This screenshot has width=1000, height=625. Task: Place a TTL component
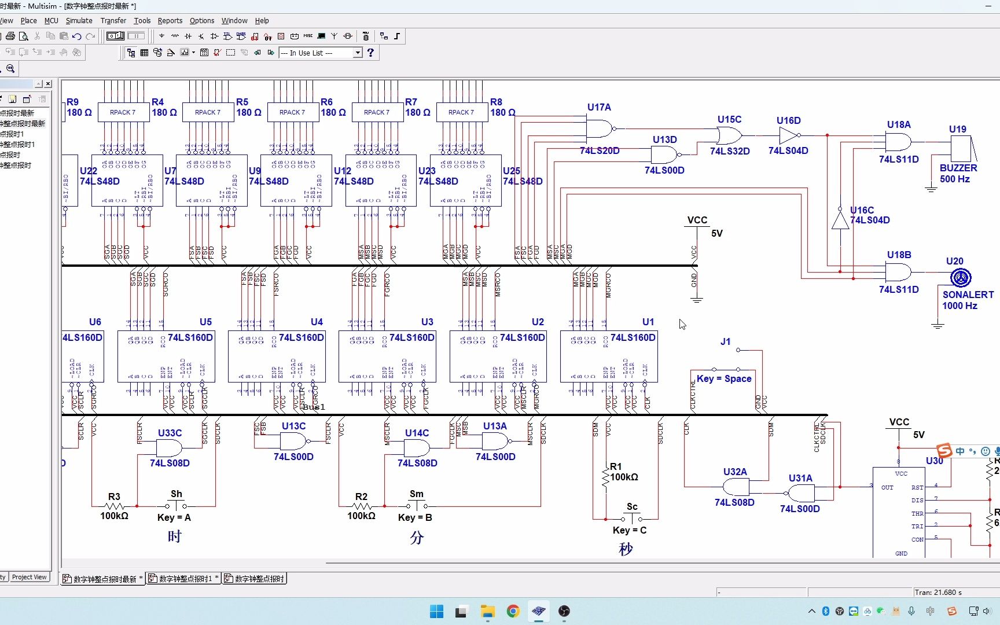pos(227,36)
